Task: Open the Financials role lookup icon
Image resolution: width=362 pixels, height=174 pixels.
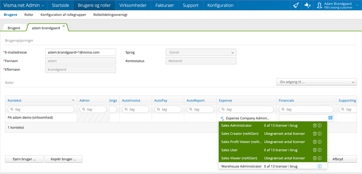Action: (330, 118)
